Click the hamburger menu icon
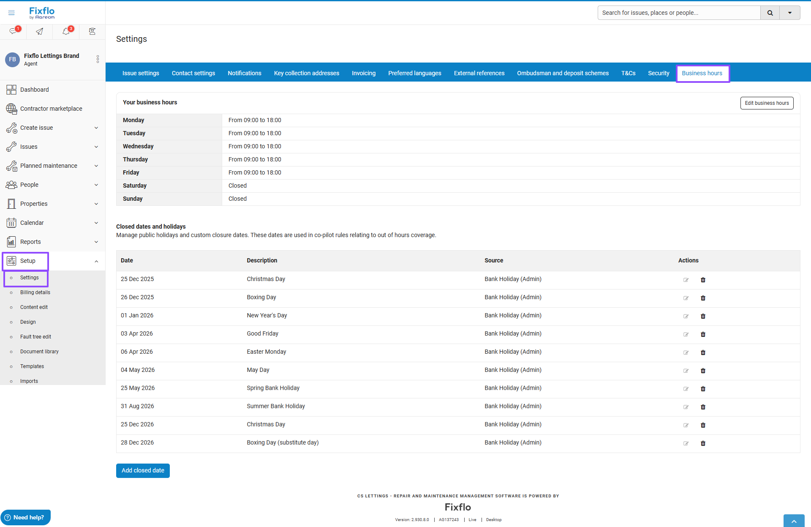811x527 pixels. [11, 13]
